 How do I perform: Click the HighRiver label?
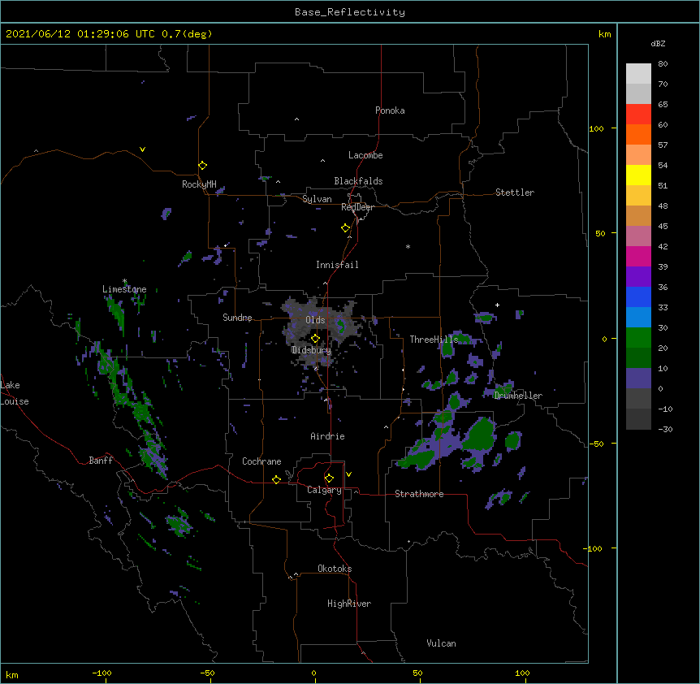click(349, 604)
